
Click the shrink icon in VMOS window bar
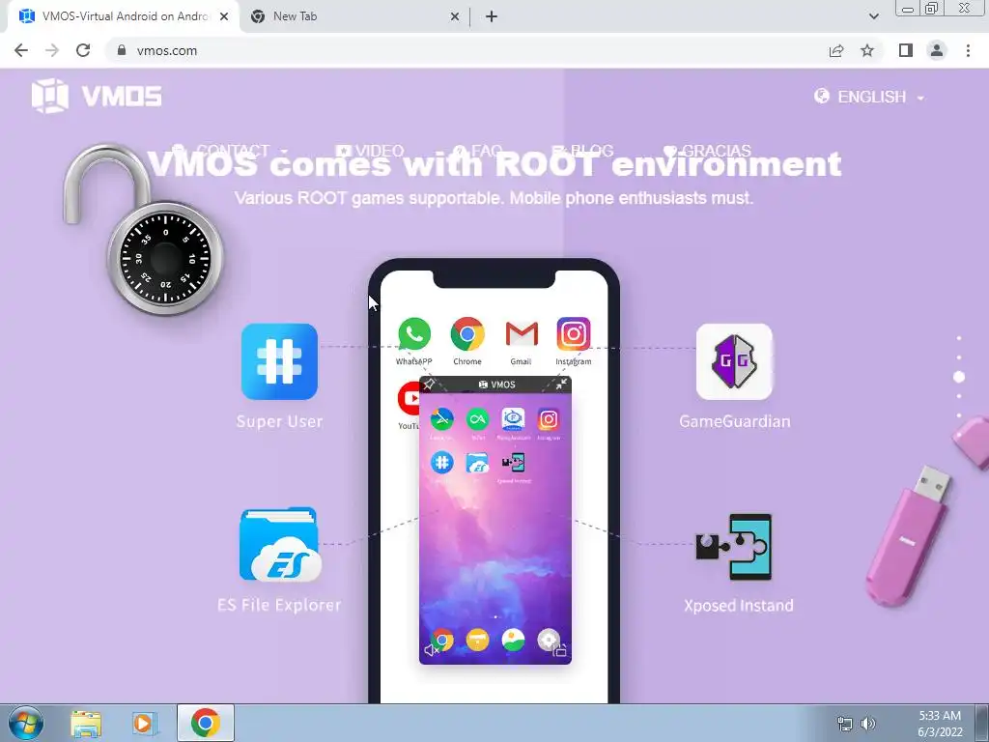561,385
